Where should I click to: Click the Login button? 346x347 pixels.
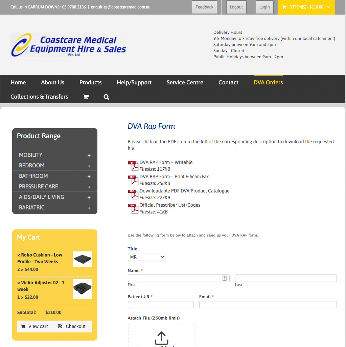264,7
